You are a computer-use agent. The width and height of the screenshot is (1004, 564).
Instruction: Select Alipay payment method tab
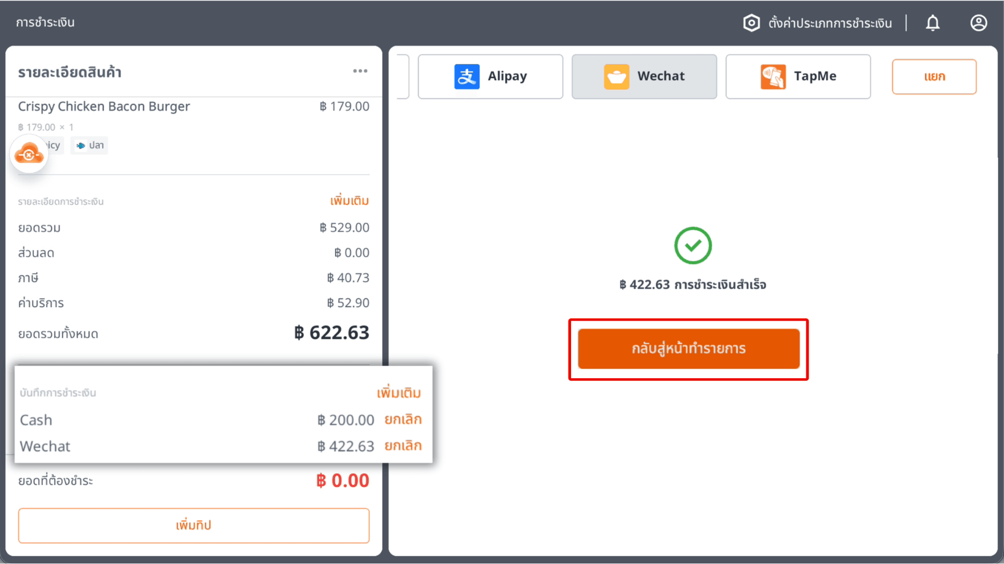[490, 77]
